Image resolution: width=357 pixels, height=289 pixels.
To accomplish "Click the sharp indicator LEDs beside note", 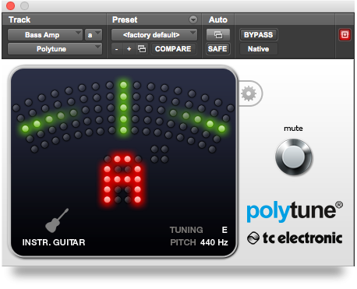I will click(x=160, y=154).
